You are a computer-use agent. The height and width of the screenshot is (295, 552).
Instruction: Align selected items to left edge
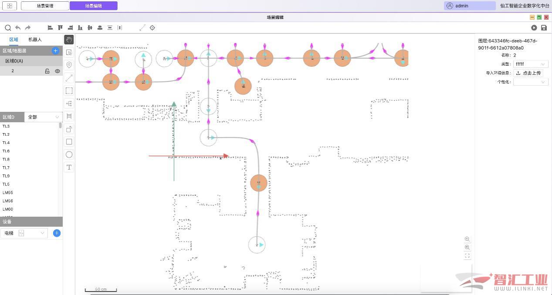point(50,28)
